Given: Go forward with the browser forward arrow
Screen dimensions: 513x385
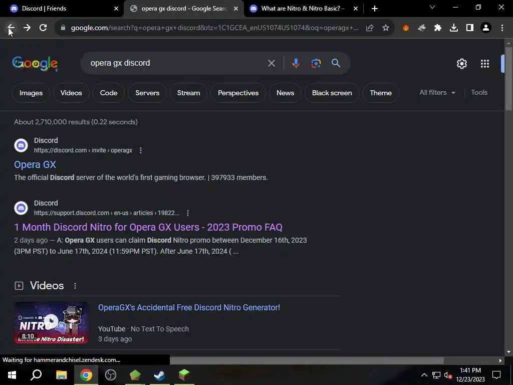Looking at the screenshot, I should 27,28.
